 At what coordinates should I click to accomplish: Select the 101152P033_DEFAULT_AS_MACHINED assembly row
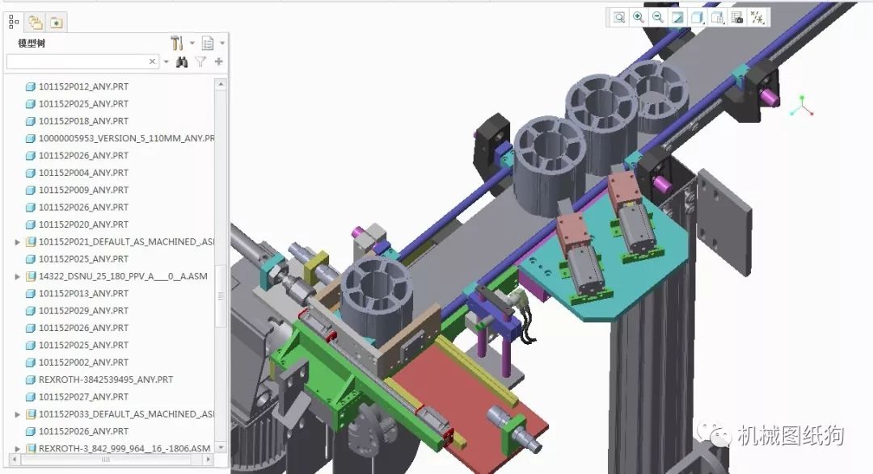tap(120, 414)
